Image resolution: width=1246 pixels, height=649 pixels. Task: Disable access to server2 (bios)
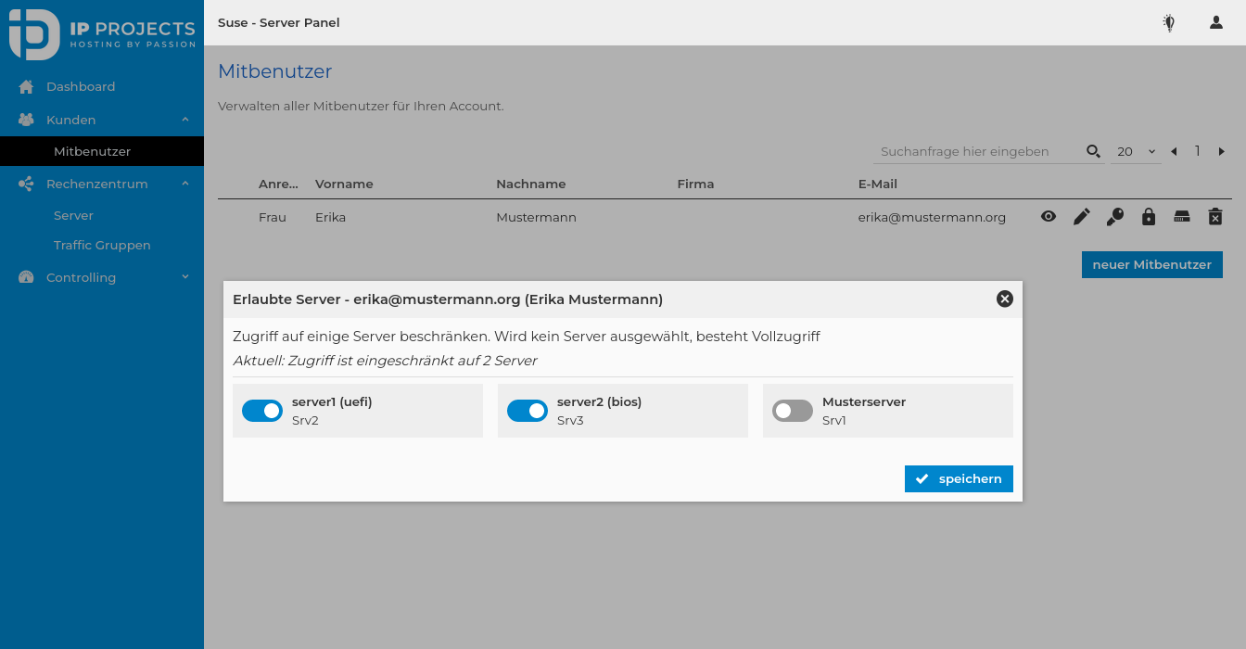click(x=527, y=410)
